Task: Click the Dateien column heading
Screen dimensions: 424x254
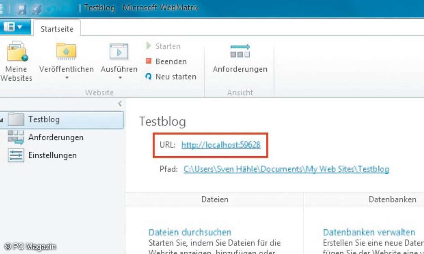Action: coord(215,199)
